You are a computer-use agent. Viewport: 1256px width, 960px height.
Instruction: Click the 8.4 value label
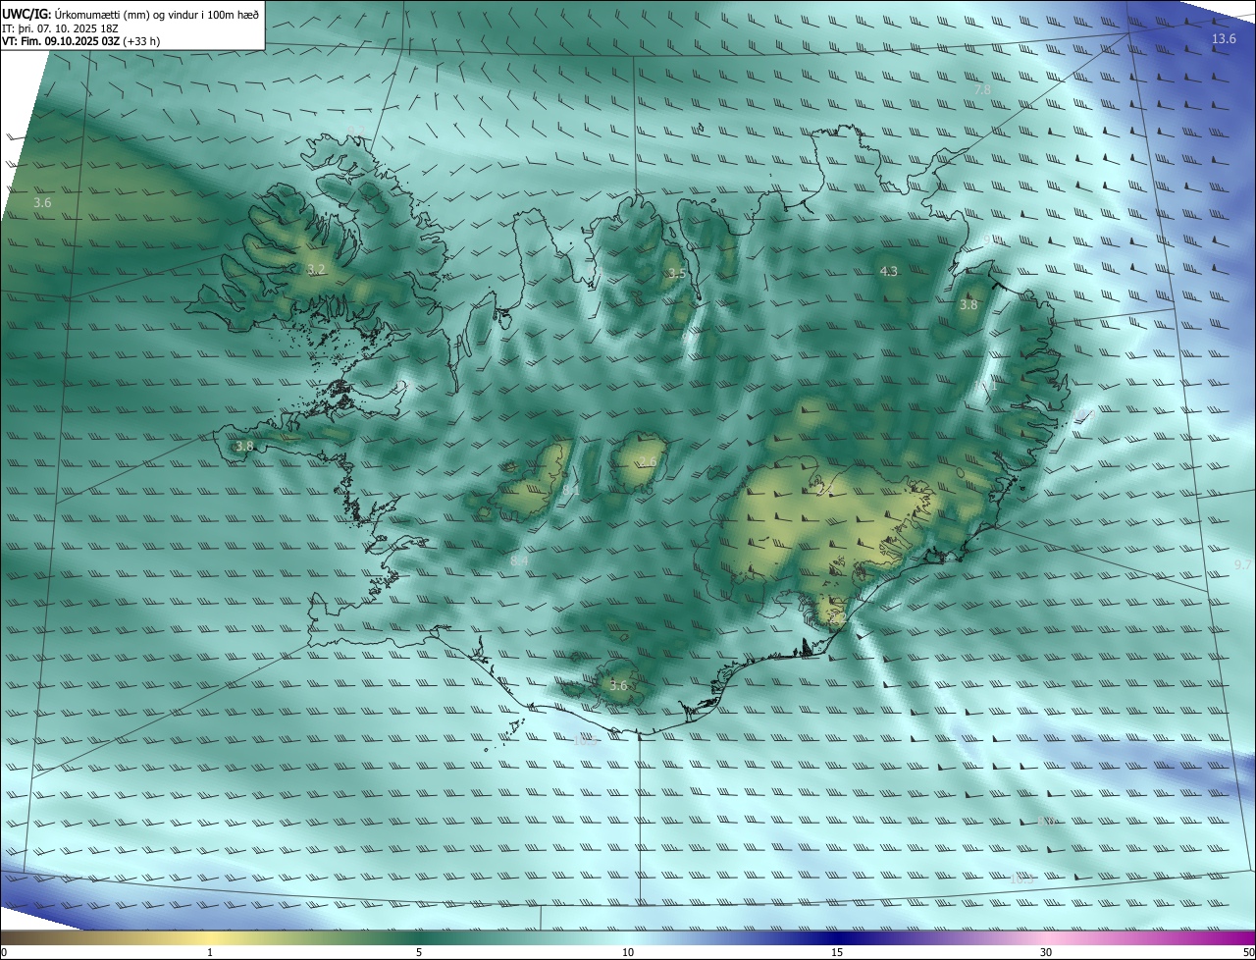pyautogui.click(x=520, y=560)
